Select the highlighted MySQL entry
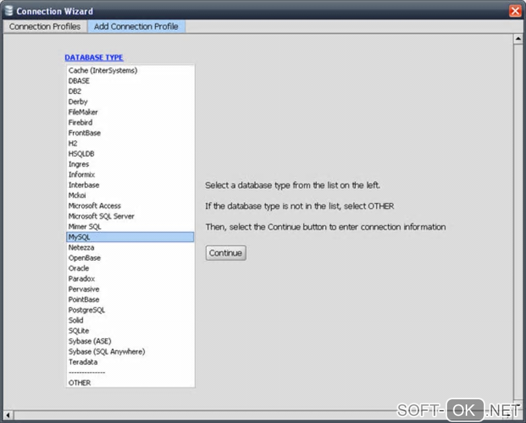526x423 pixels. click(x=130, y=237)
